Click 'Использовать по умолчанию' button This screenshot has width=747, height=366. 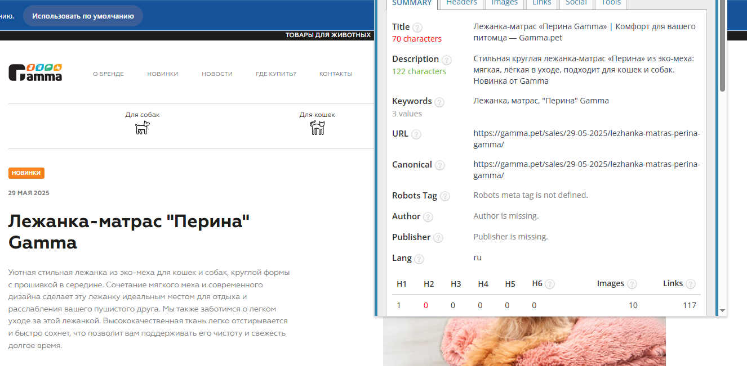click(x=83, y=16)
